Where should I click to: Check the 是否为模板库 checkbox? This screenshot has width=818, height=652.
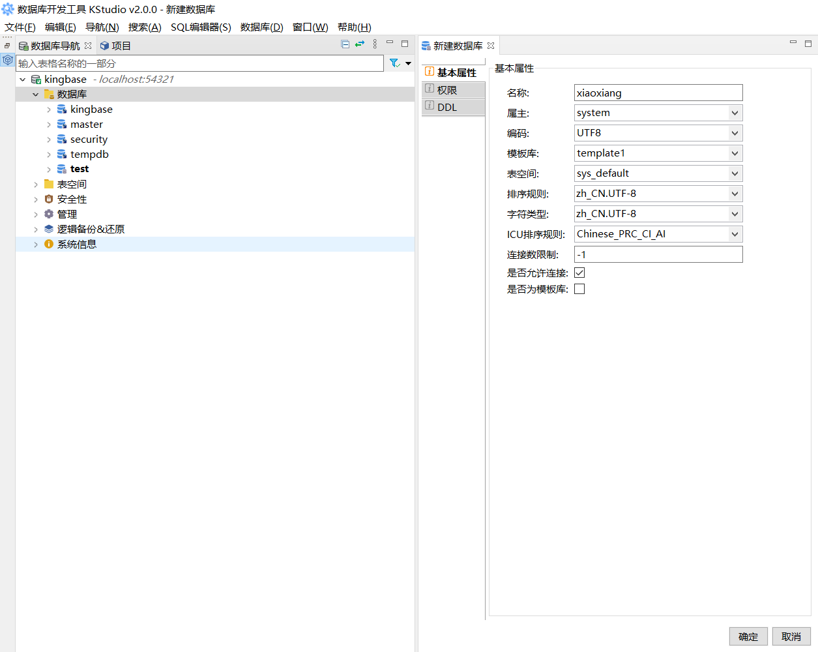579,289
